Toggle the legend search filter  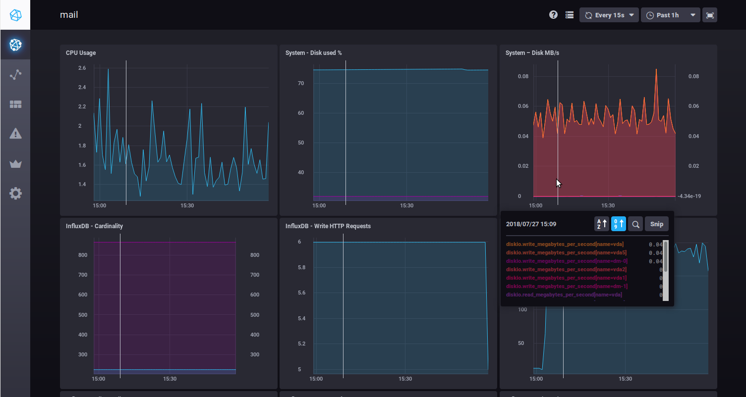635,224
